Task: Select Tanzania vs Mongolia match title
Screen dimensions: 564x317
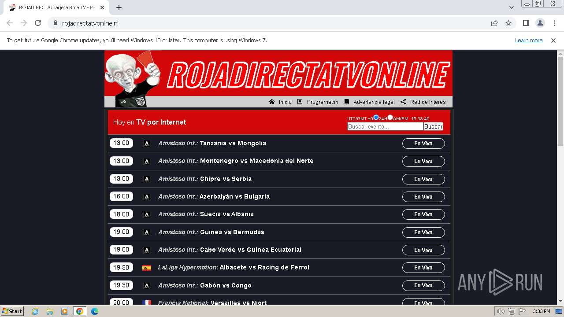Action: tap(233, 143)
